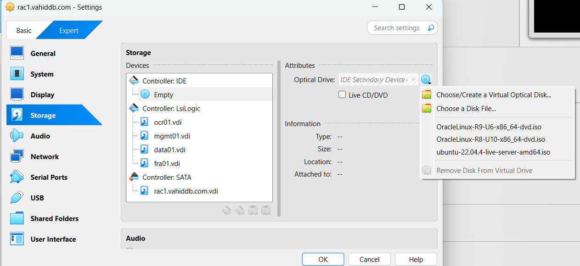The height and width of the screenshot is (266, 580).
Task: Select ubuntu-22.04.4-live-server-amd64.iso menu entry
Action: point(493,152)
